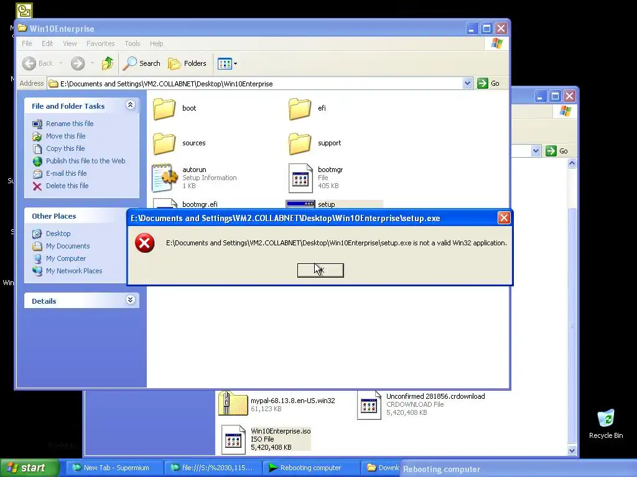Image resolution: width=637 pixels, height=477 pixels.
Task: Click the Win10Enterprise window title bar folder icon
Action: pos(22,28)
